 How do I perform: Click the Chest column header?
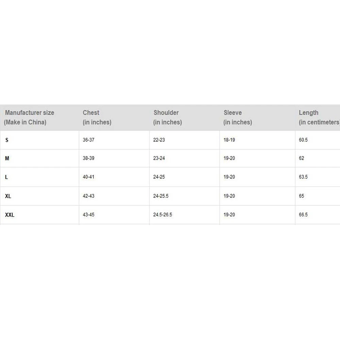tap(97, 117)
